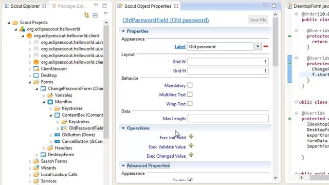Viewport: 329px width, 185px height.
Task: Switch to the Package Explorer tab
Action: (69, 6)
